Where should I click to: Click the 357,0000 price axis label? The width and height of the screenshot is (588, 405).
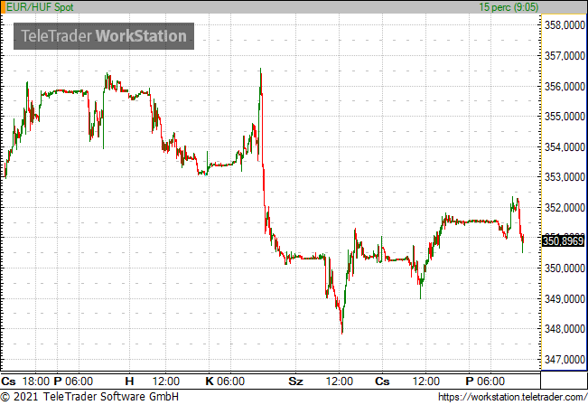coord(565,55)
